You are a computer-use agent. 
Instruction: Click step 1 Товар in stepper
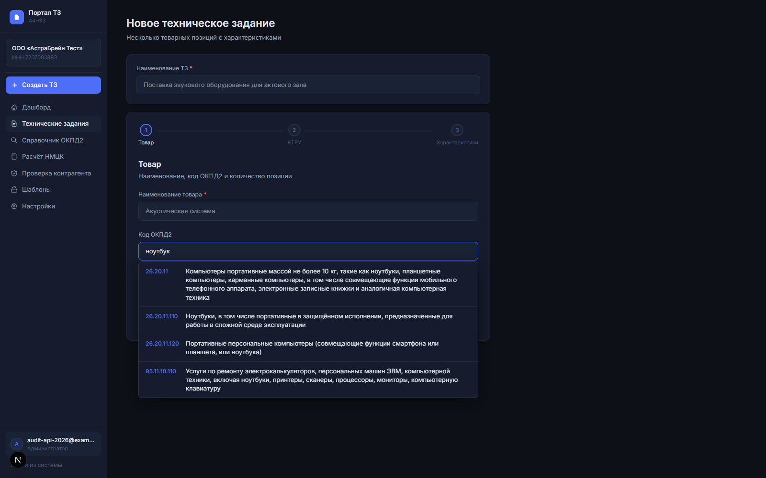point(146,135)
